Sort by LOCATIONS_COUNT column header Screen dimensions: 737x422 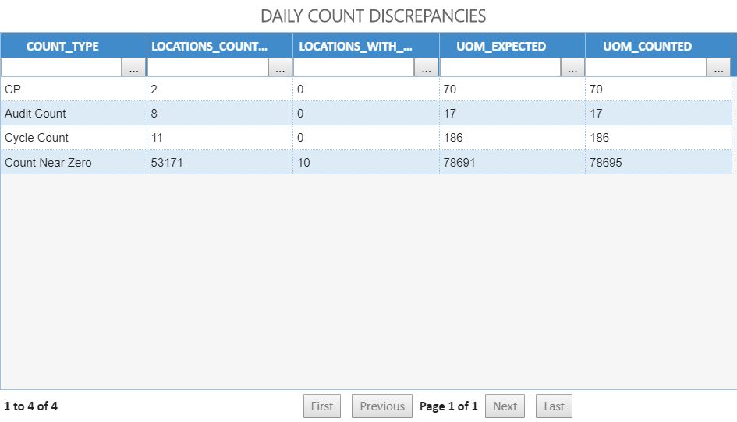click(209, 46)
